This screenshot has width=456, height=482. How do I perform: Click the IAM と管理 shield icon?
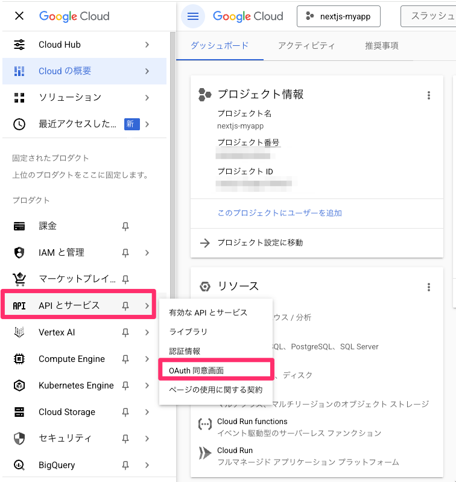(19, 253)
